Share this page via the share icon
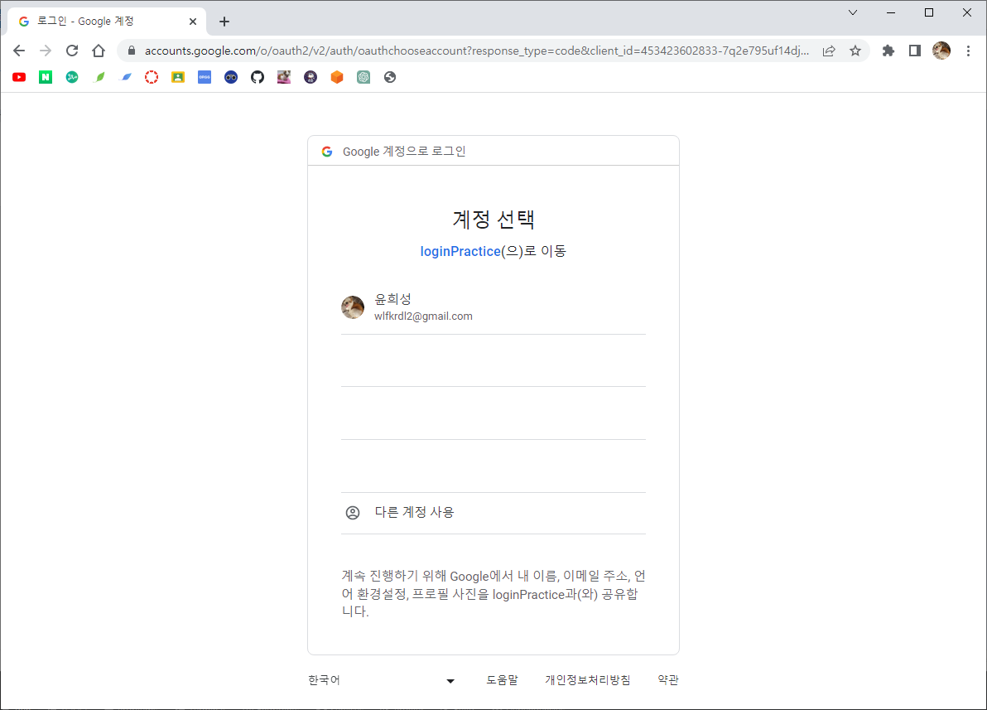Image resolution: width=987 pixels, height=710 pixels. pos(828,51)
